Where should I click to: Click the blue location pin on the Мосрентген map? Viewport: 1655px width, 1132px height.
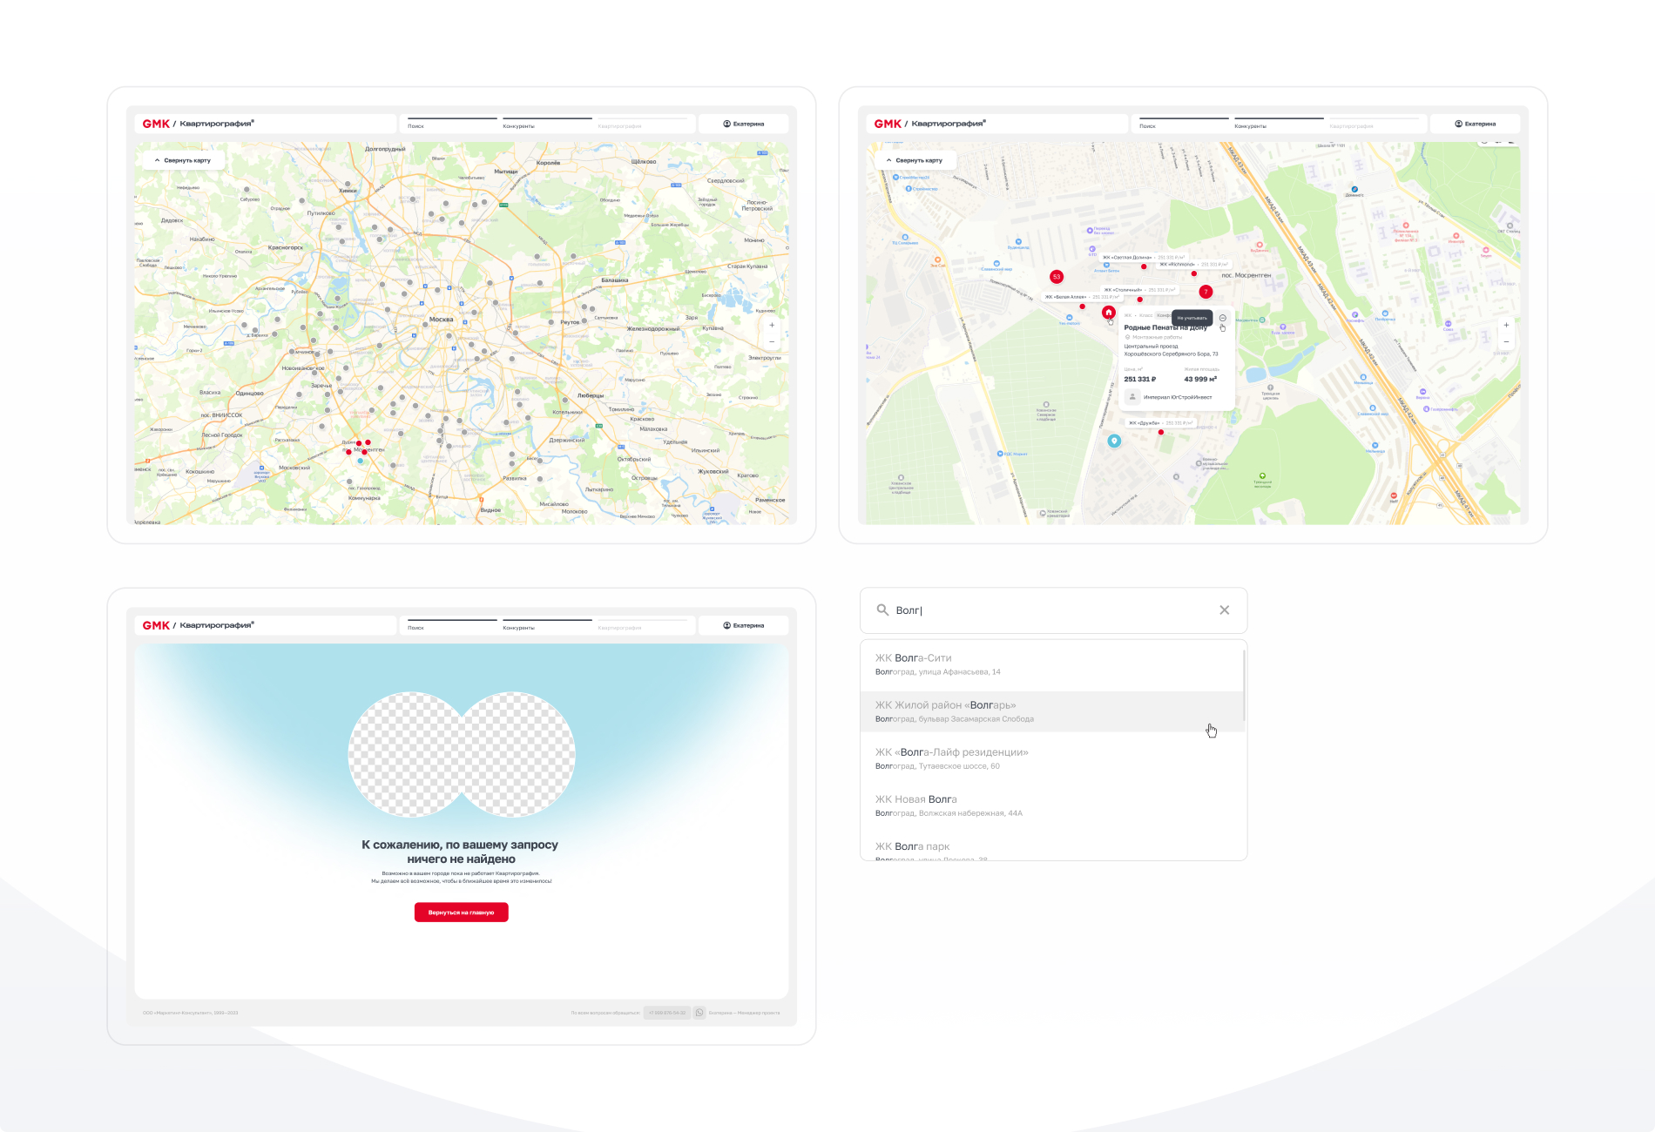1113,441
